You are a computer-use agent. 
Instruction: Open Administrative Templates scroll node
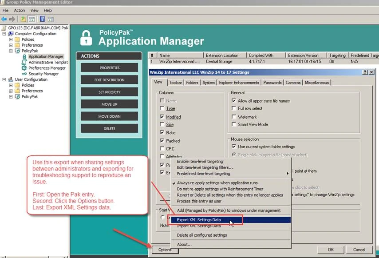click(x=24, y=63)
